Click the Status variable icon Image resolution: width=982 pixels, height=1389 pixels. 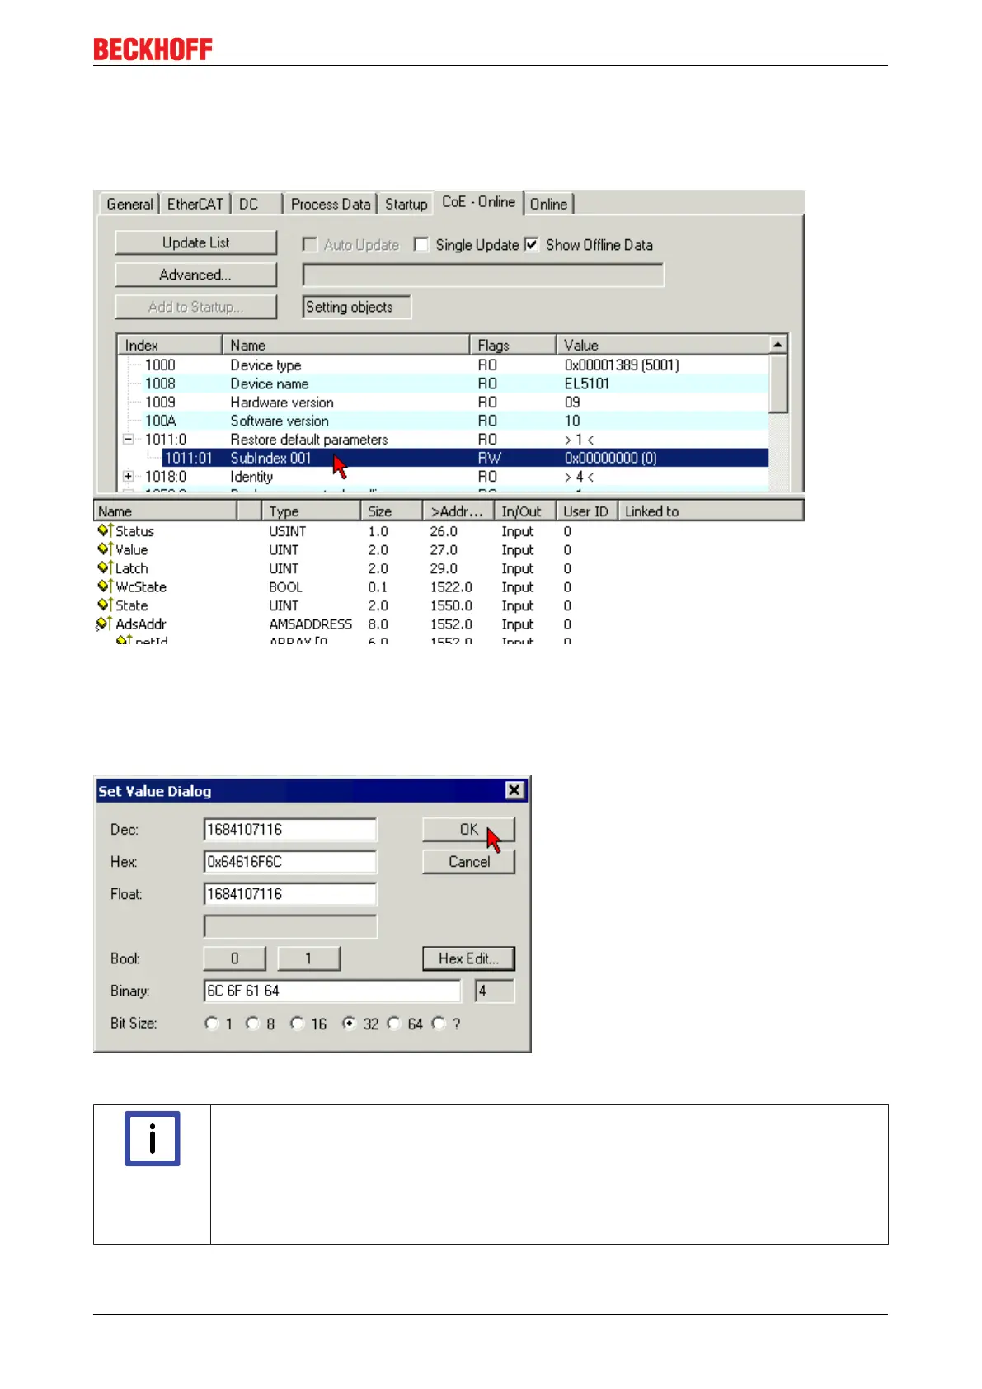coord(105,531)
